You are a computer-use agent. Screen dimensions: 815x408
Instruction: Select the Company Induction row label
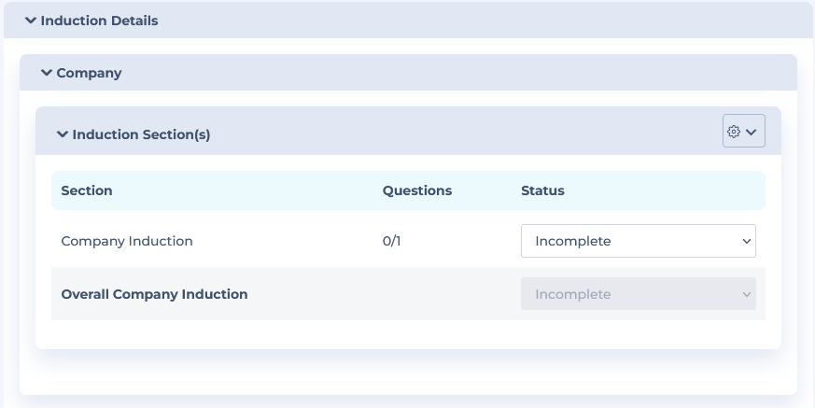pyautogui.click(x=127, y=241)
